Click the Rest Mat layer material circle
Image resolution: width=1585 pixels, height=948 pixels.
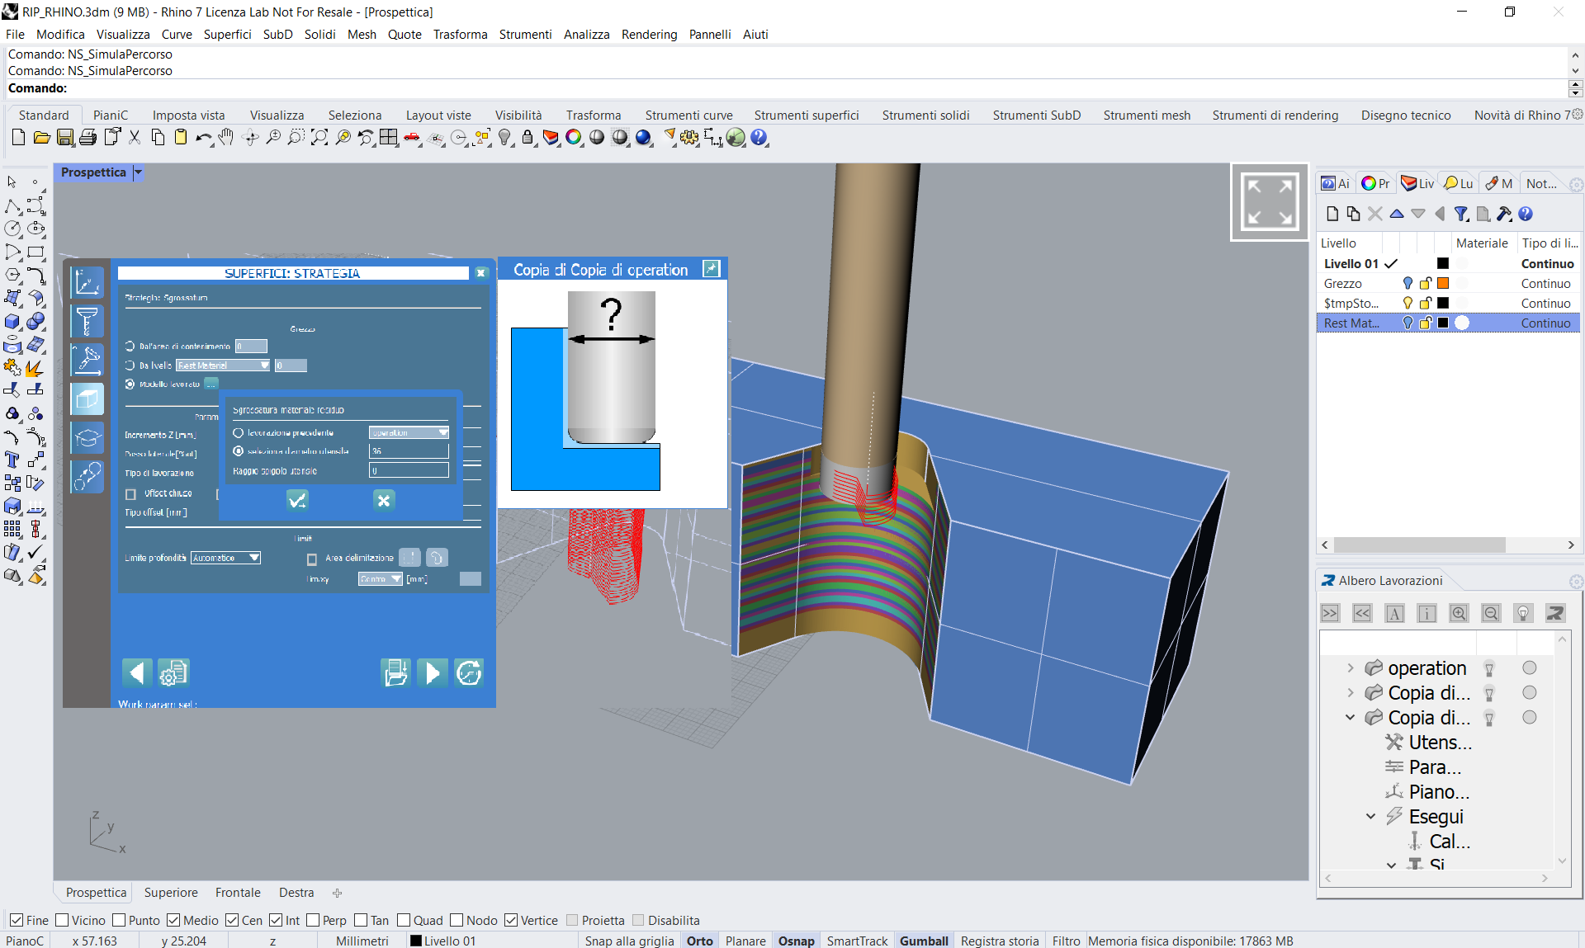tap(1462, 323)
